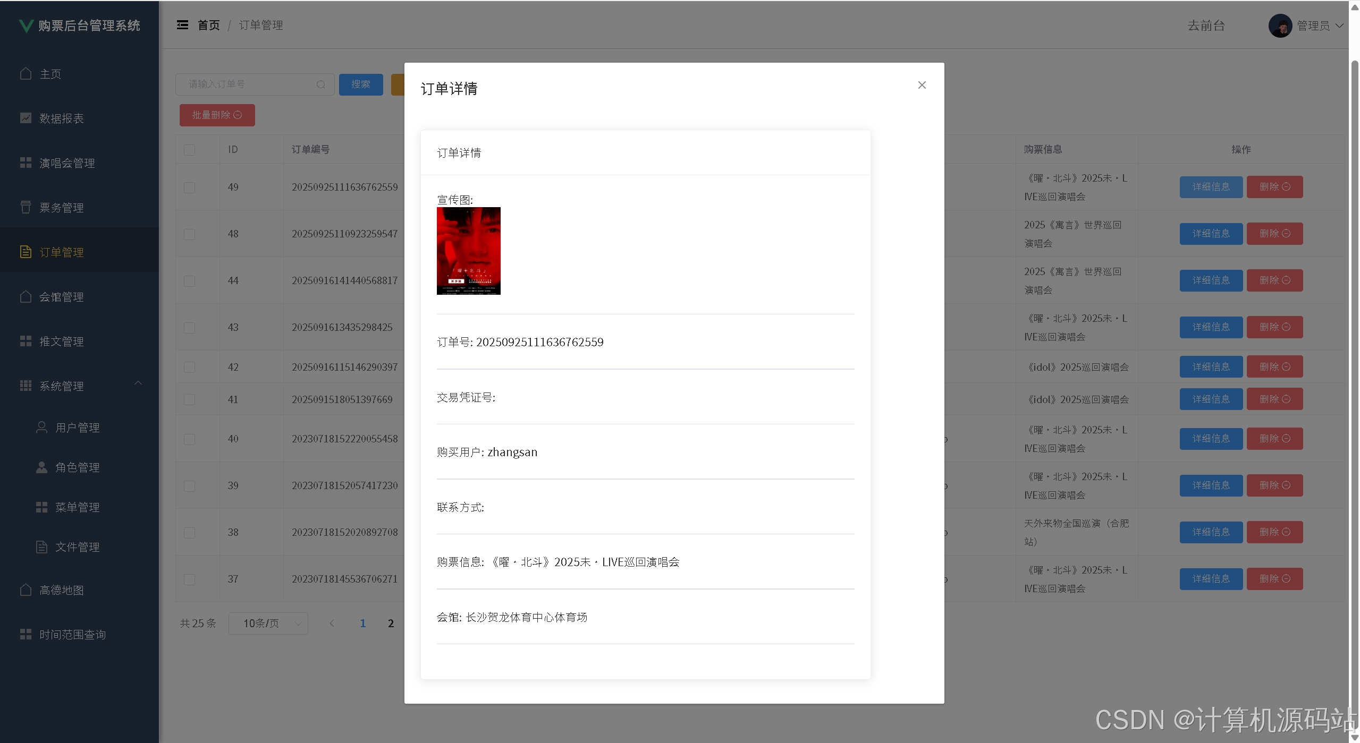
Task: Check the checkbox for order ID 44
Action: pos(189,281)
